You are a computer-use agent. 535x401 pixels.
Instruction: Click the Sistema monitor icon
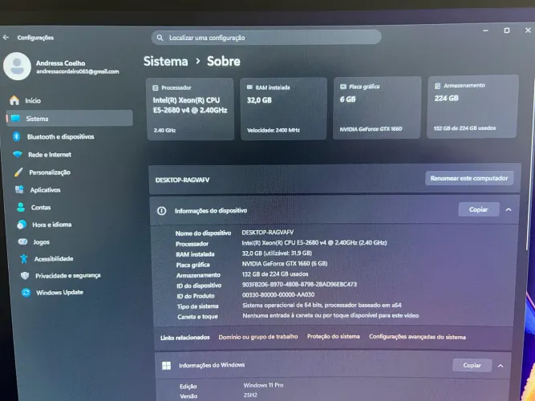pos(15,119)
